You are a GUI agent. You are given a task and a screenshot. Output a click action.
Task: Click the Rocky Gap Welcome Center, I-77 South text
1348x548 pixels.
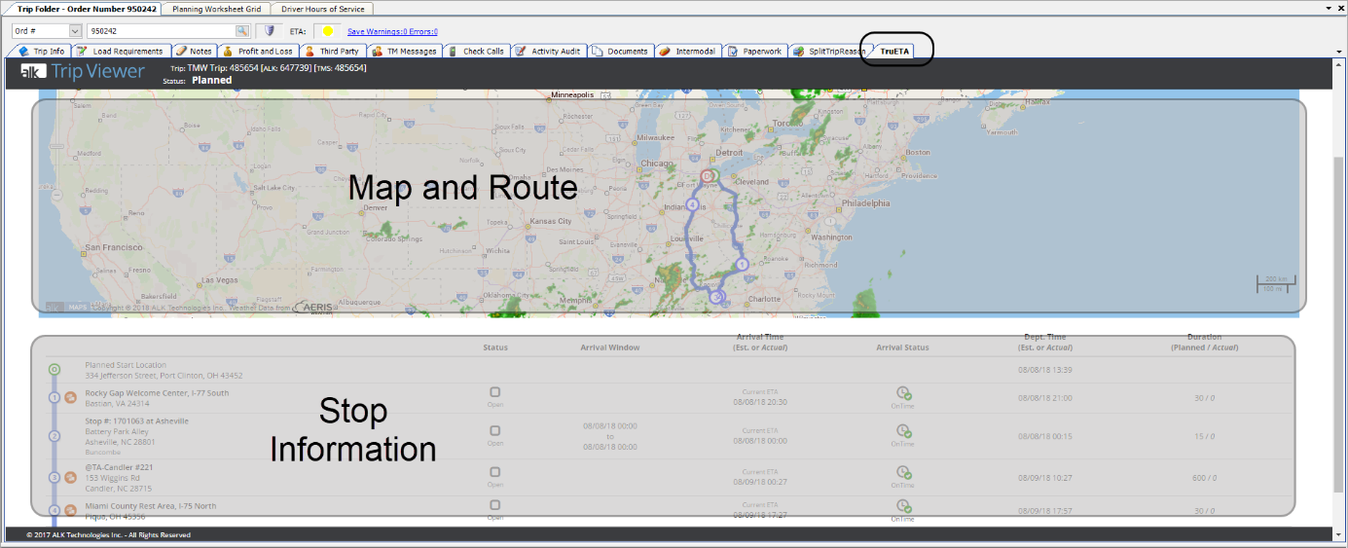[x=157, y=393]
